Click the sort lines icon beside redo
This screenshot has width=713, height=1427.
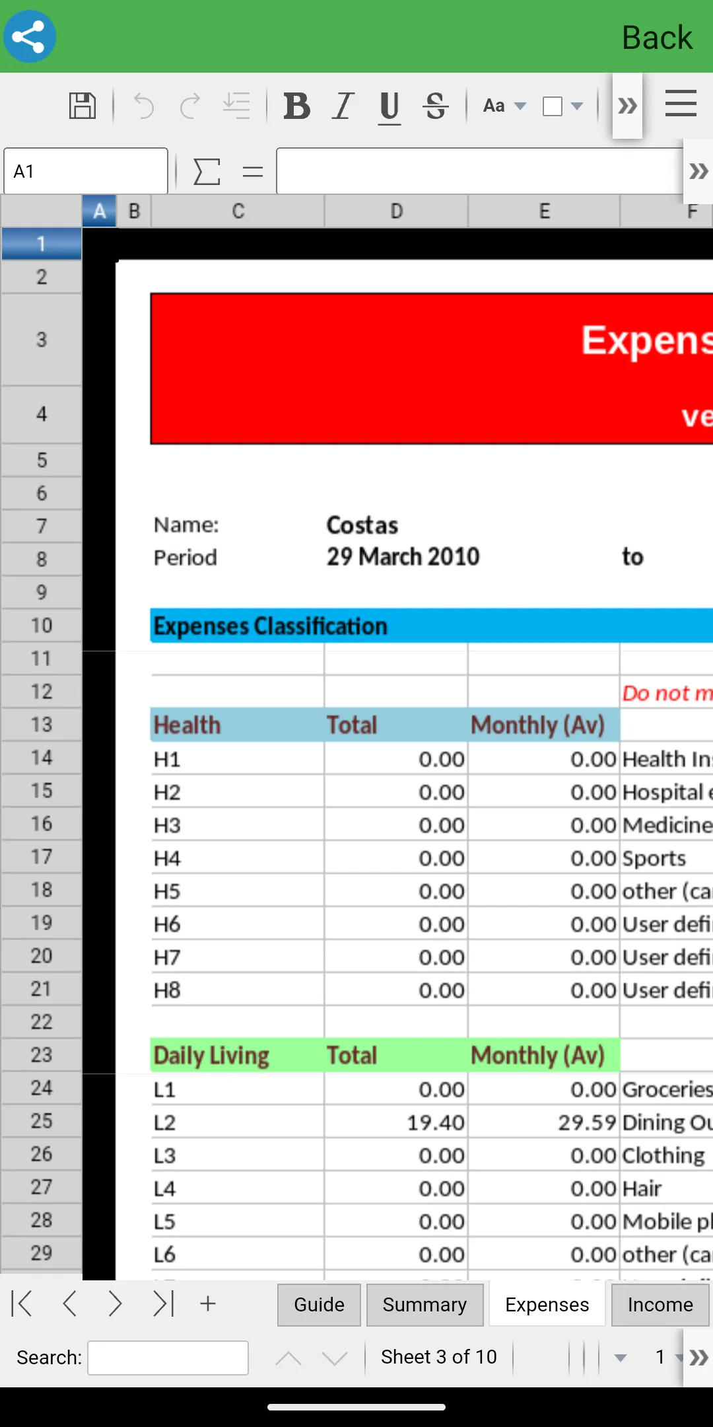tap(236, 106)
